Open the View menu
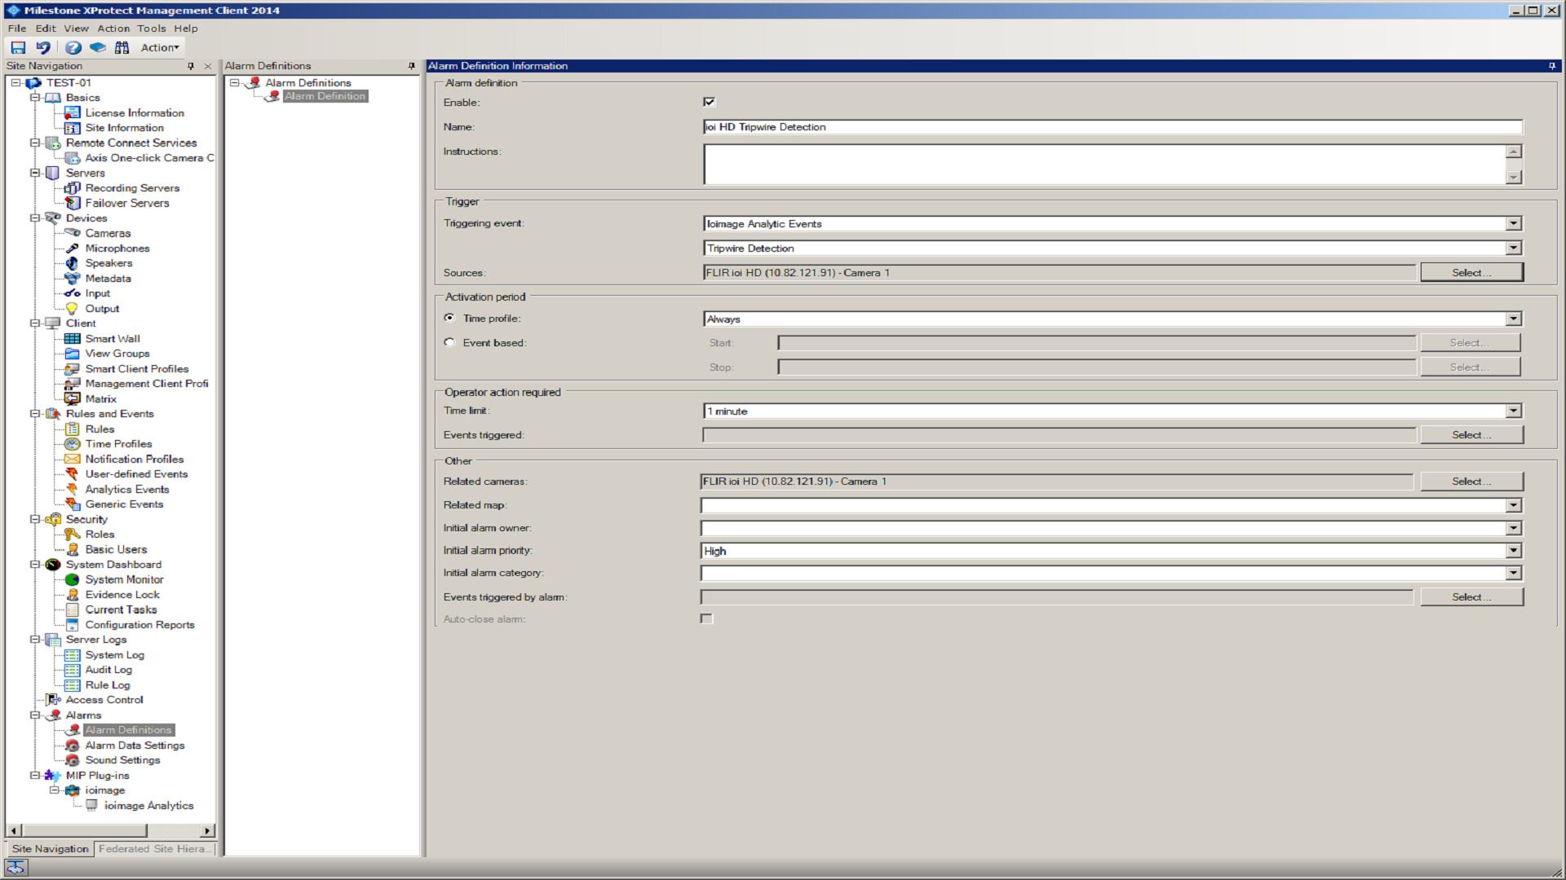 77,29
